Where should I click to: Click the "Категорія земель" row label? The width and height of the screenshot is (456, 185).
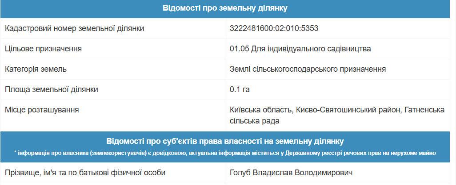click(36, 69)
